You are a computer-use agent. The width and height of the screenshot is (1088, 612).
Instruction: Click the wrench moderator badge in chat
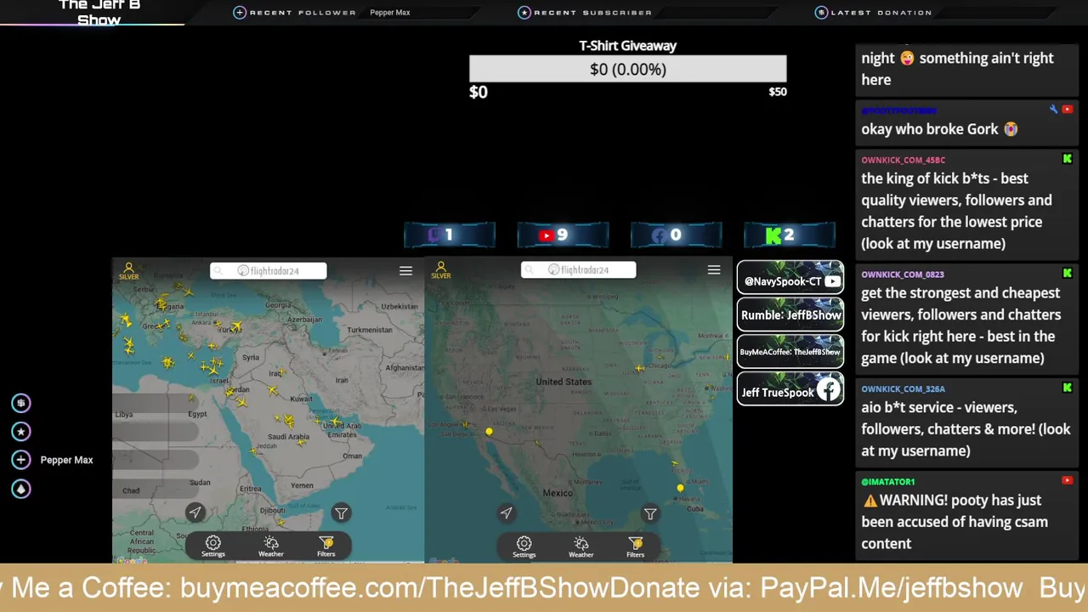click(x=1054, y=110)
